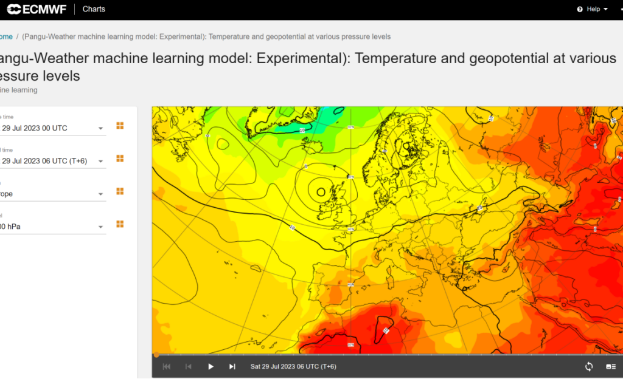Open grid view for base time

pyautogui.click(x=120, y=126)
